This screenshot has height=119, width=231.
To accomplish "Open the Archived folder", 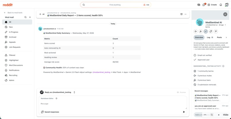I will coord(17,37).
